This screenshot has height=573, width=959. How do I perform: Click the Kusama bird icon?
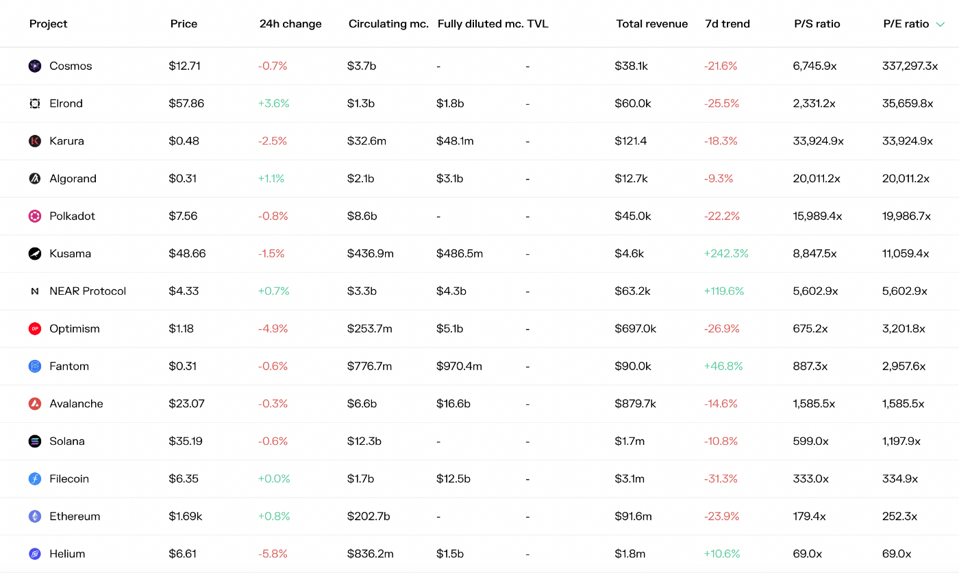35,254
